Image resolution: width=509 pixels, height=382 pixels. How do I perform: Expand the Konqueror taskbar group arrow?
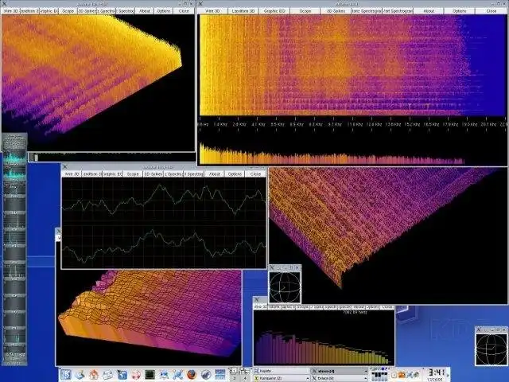[308, 379]
